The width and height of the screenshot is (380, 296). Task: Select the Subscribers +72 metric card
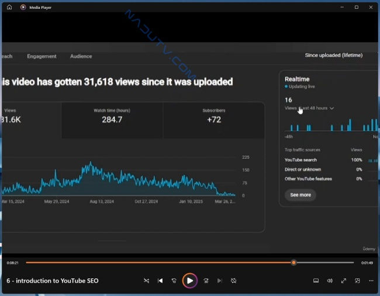(x=214, y=120)
